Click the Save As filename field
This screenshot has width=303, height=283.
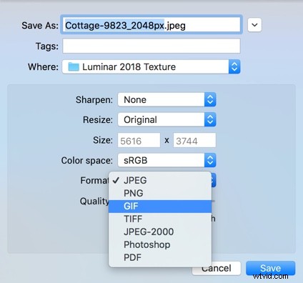151,25
